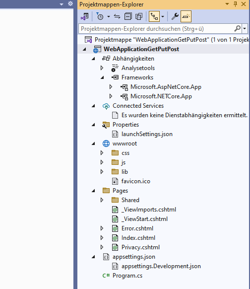
Task: Expand the lib folder
Action: 102,172
